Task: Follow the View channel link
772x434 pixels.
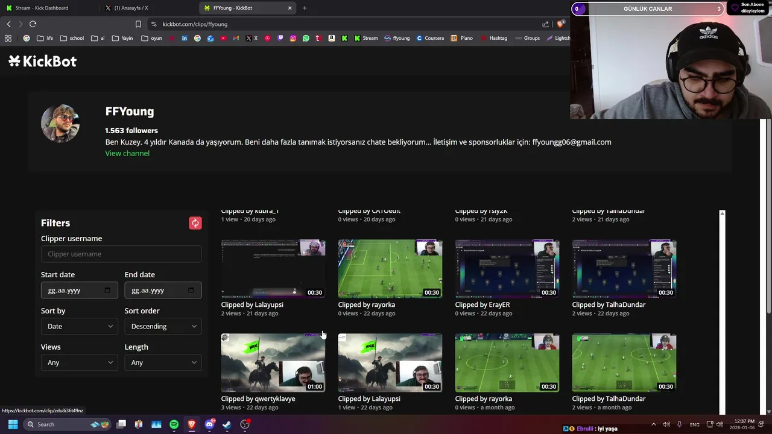Action: tap(127, 153)
